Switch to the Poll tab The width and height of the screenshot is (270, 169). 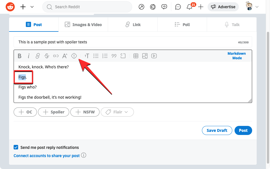tap(182, 25)
